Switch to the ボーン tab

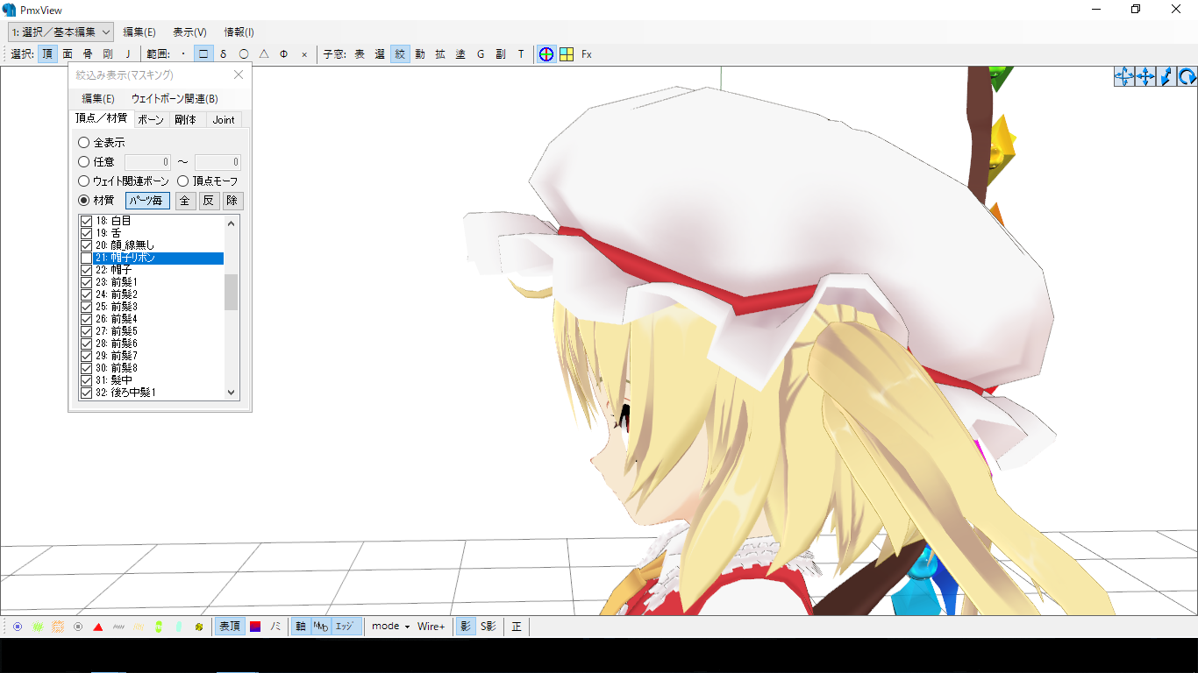coord(151,120)
